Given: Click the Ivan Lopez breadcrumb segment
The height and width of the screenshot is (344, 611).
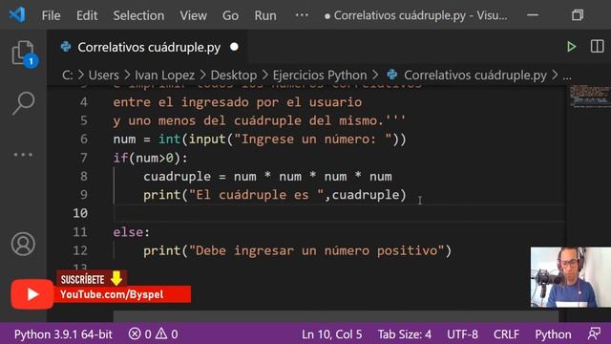Looking at the screenshot, I should (x=164, y=75).
